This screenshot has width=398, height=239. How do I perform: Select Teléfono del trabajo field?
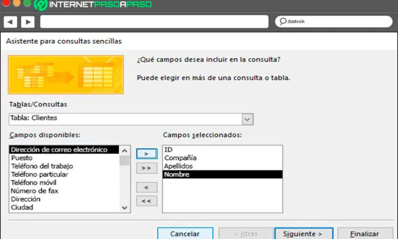[64, 166]
